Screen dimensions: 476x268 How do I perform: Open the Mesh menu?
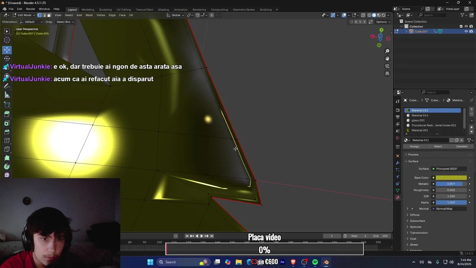(x=89, y=15)
